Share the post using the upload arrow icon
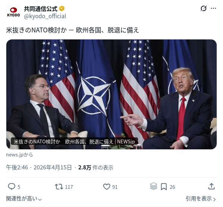This screenshot has width=223, height=207. [x=211, y=187]
